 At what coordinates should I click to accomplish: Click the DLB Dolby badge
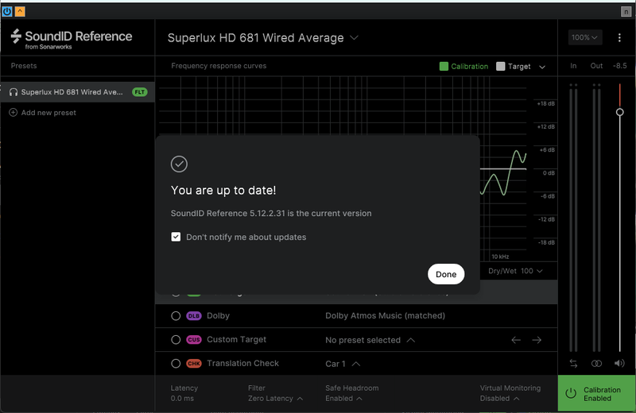193,316
